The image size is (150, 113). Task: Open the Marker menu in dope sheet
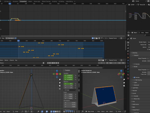click(x=6, y=60)
